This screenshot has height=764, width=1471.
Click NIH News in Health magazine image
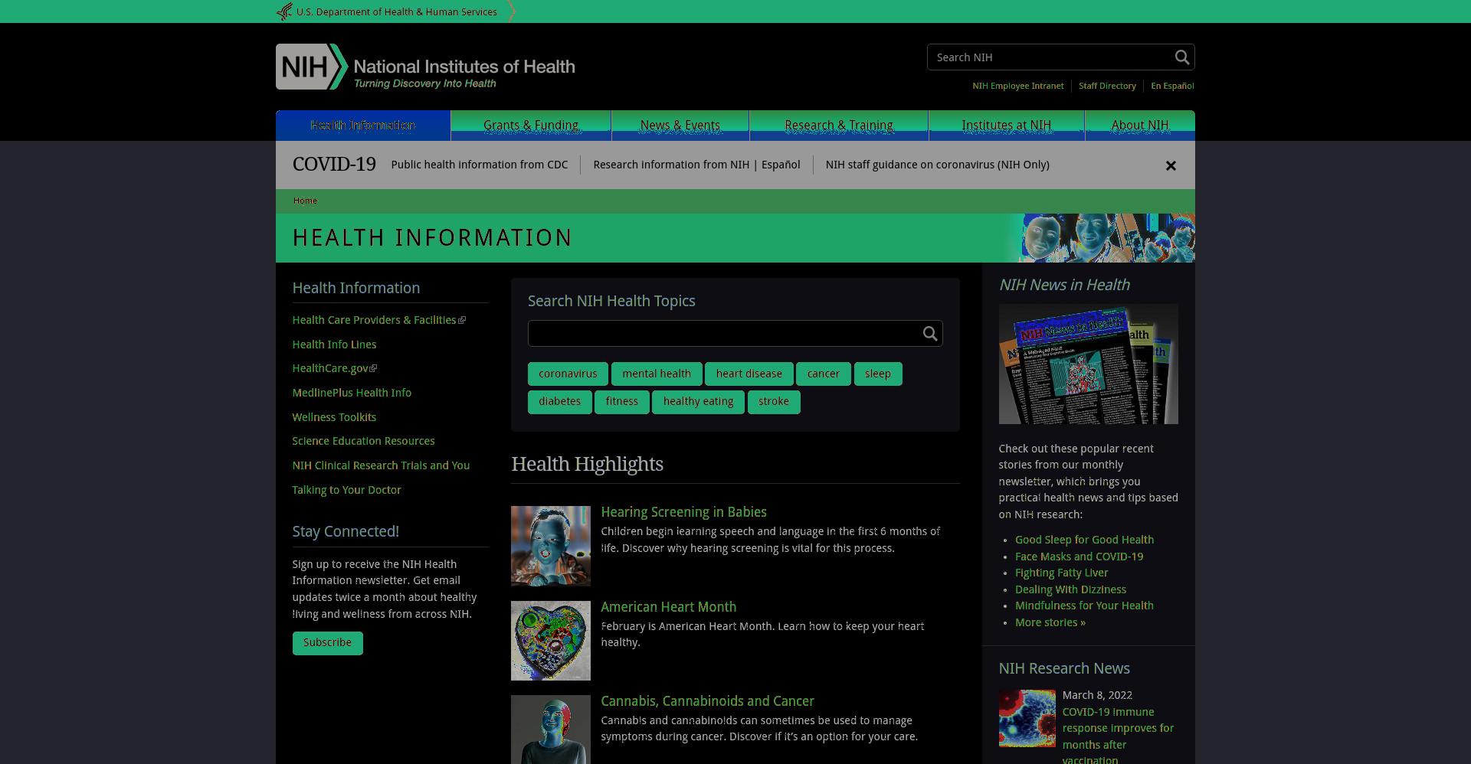1088,364
